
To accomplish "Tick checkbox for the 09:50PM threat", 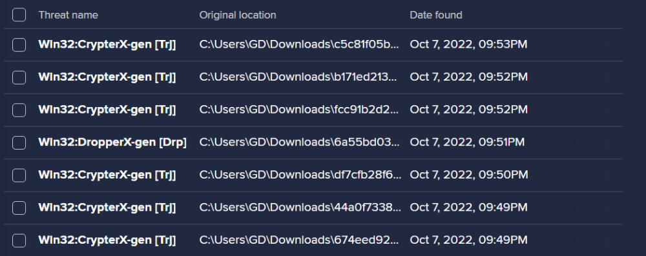I will tap(19, 175).
